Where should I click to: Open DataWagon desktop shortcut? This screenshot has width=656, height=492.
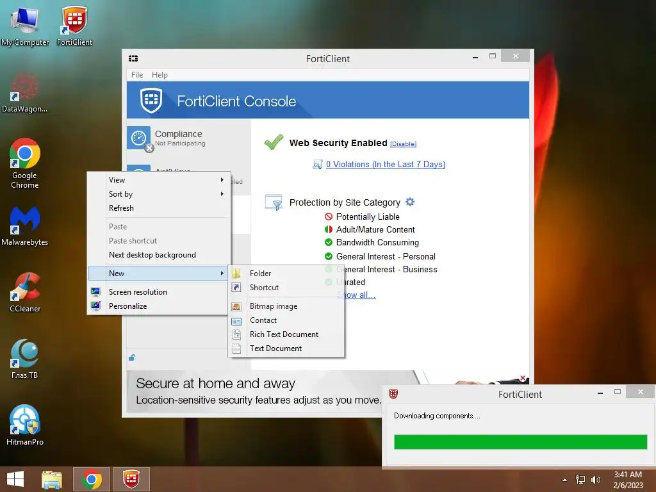tap(25, 93)
